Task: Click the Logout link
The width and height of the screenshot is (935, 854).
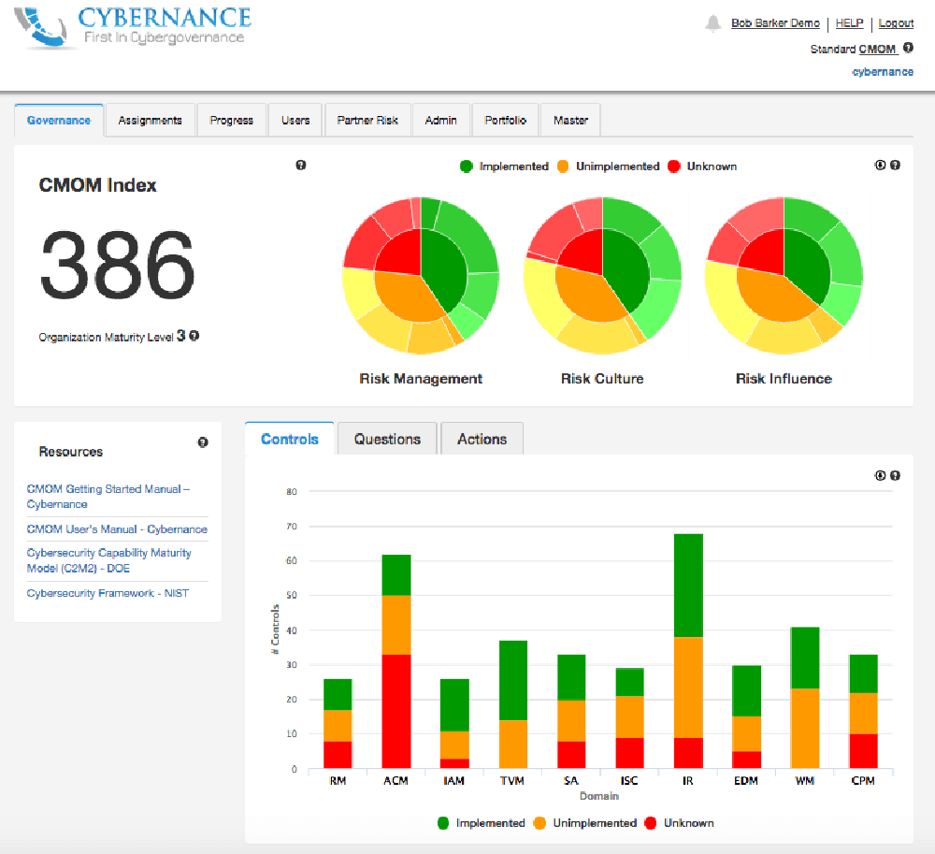Action: [x=896, y=23]
